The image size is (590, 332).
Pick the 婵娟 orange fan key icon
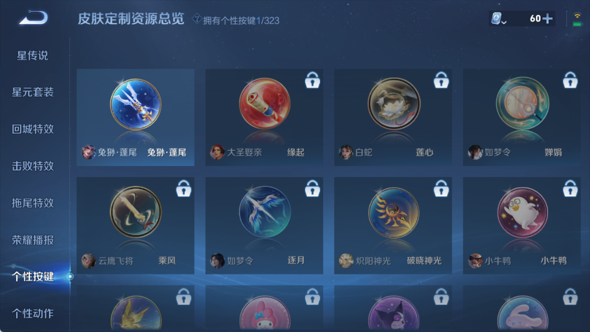[522, 104]
